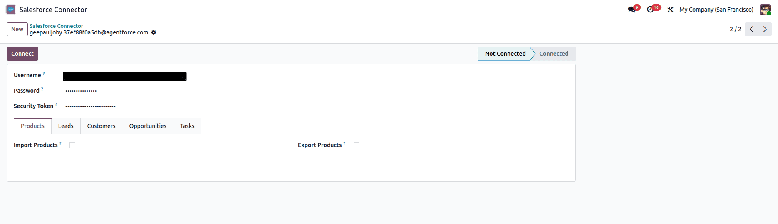The width and height of the screenshot is (778, 224).
Task: Show the Import Products help tooltip
Action: click(60, 143)
